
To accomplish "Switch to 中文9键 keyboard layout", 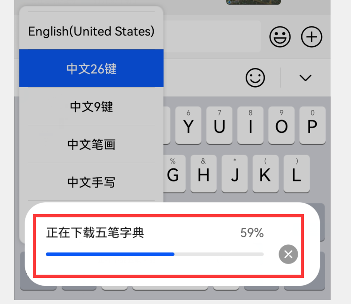I will click(92, 106).
